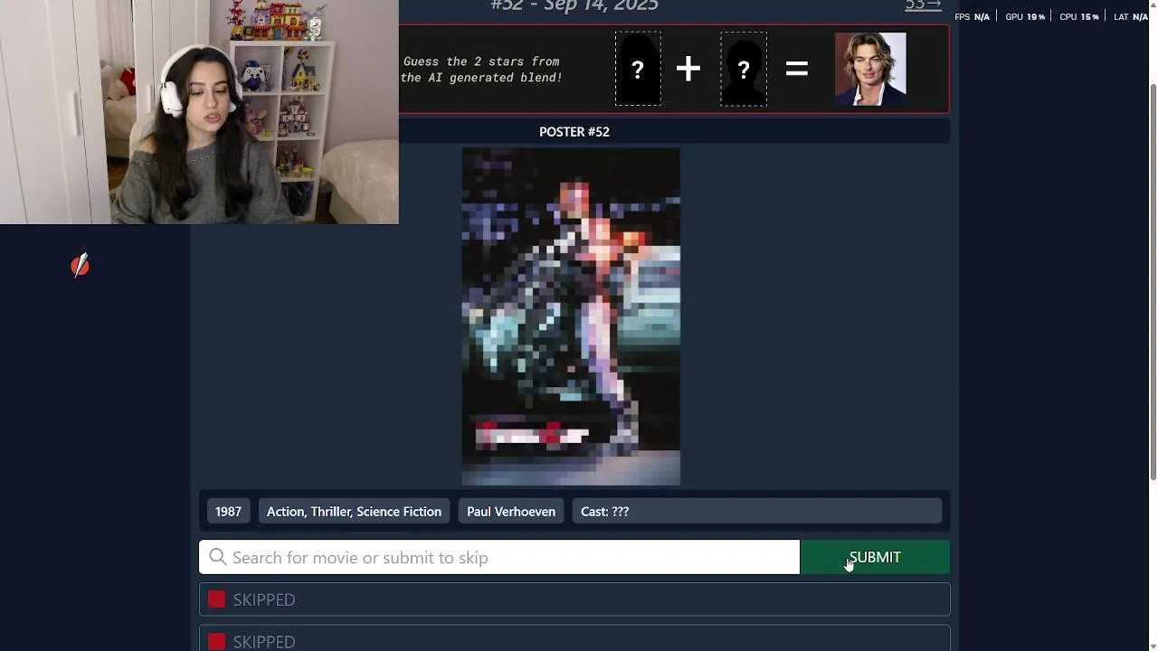Click the red feather overlay icon
Image resolution: width=1158 pixels, height=651 pixels.
click(81, 265)
